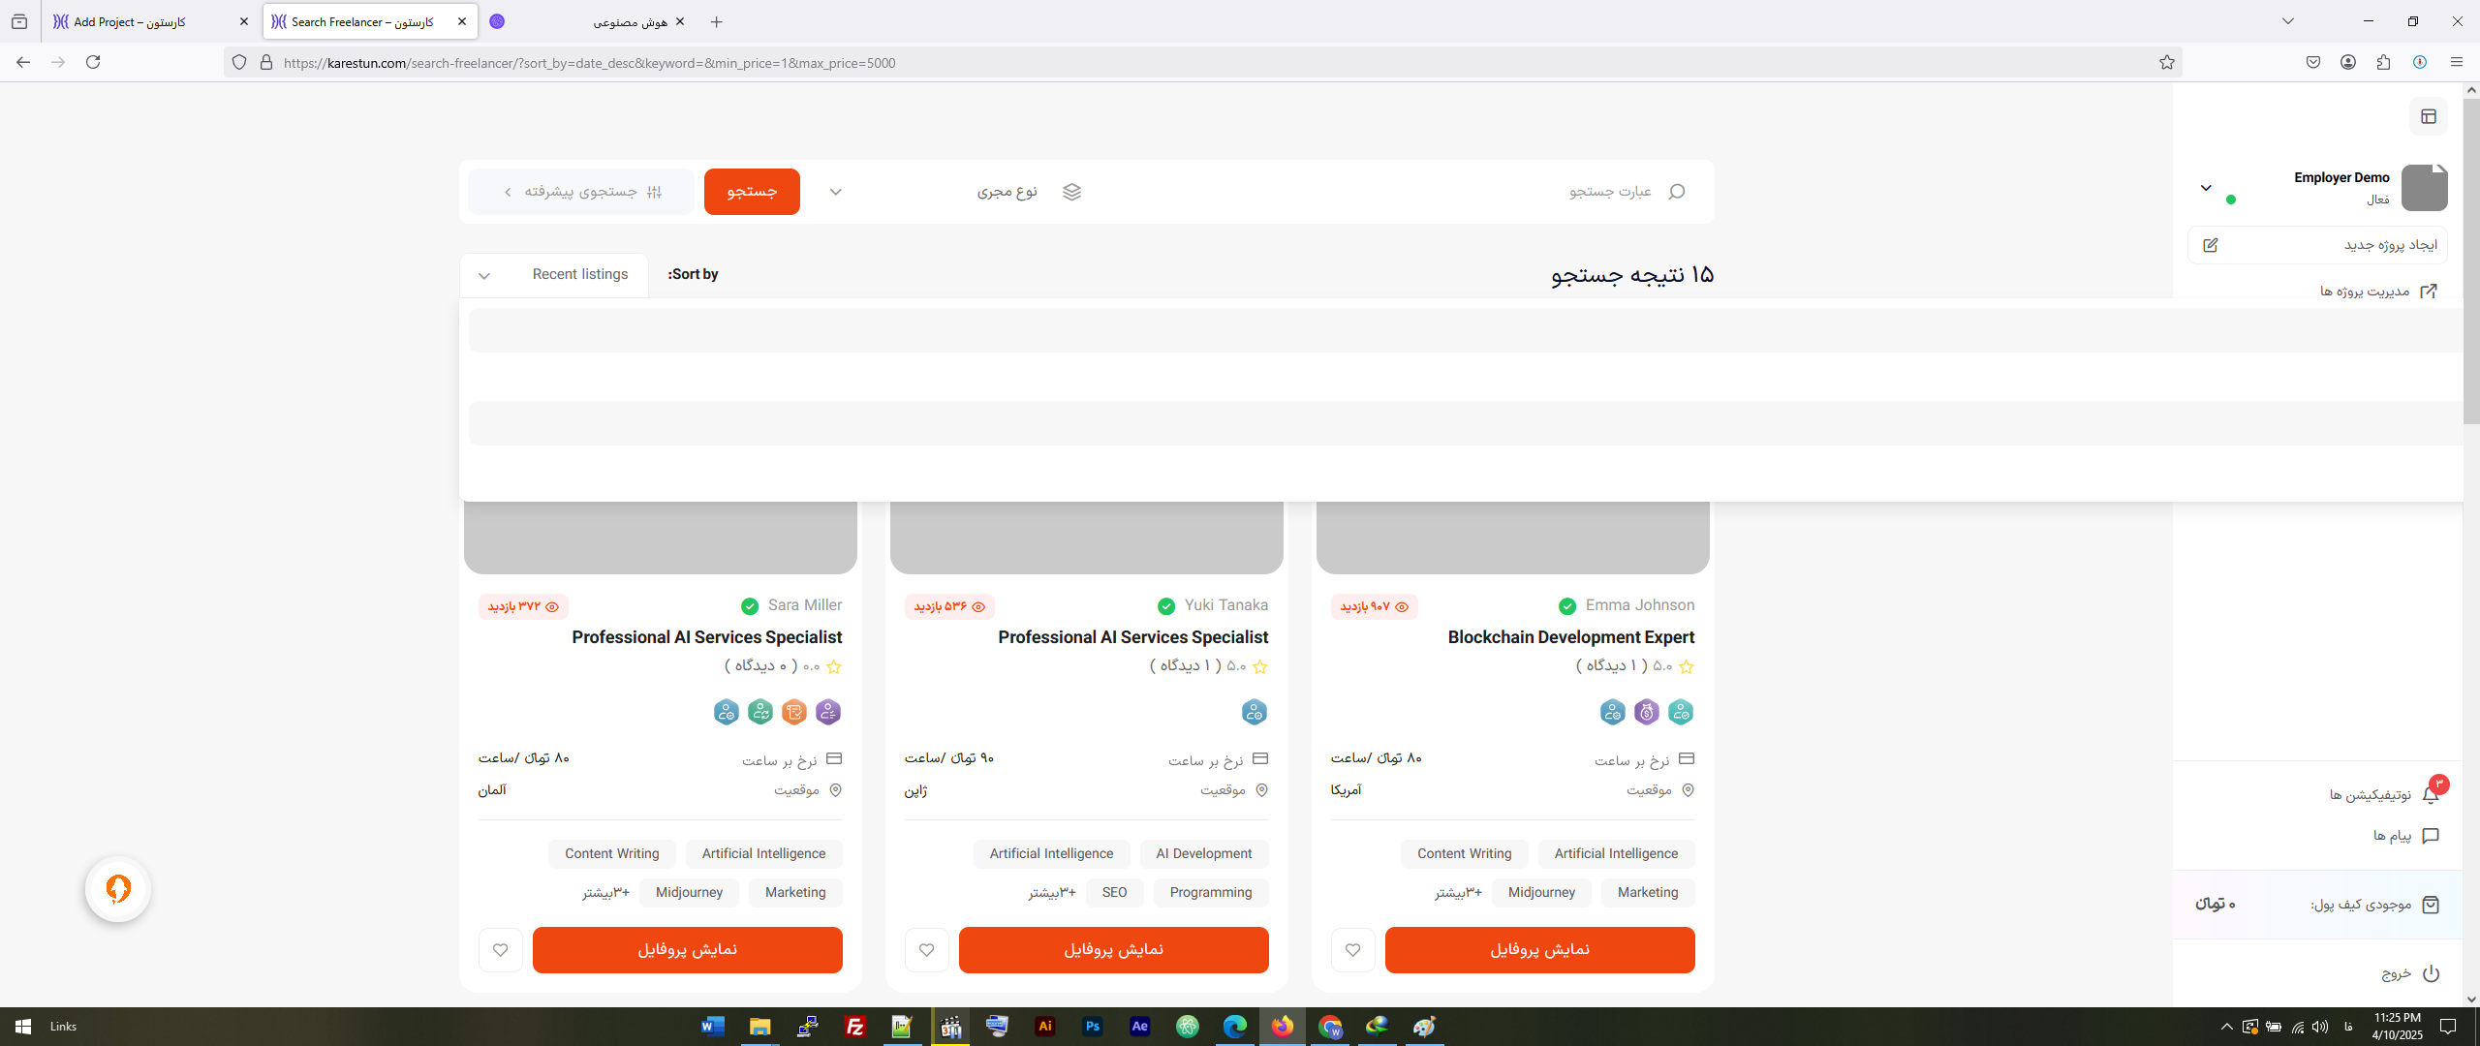Toggle heart favorite on Emma Johnson card
Viewport: 2480px width, 1046px height.
tap(1353, 950)
